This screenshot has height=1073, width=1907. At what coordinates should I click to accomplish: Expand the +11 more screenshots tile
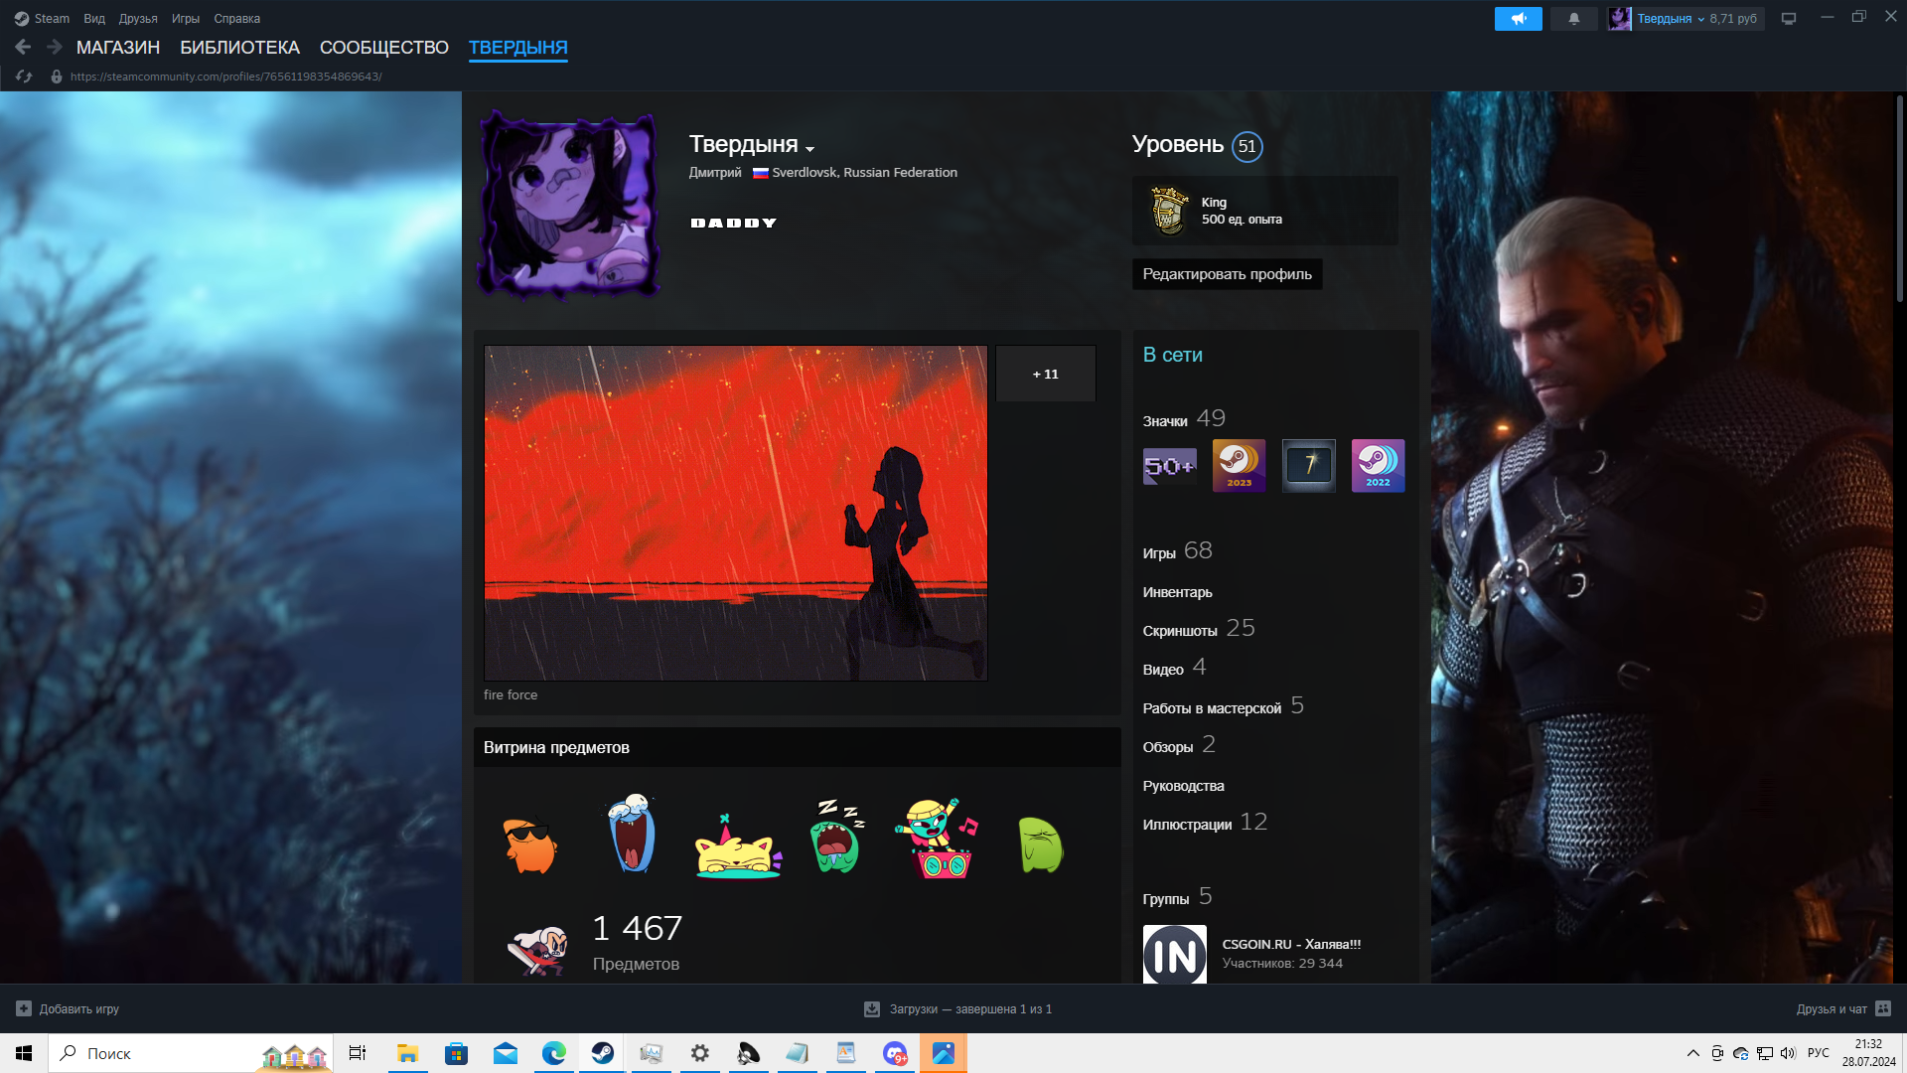coord(1045,374)
